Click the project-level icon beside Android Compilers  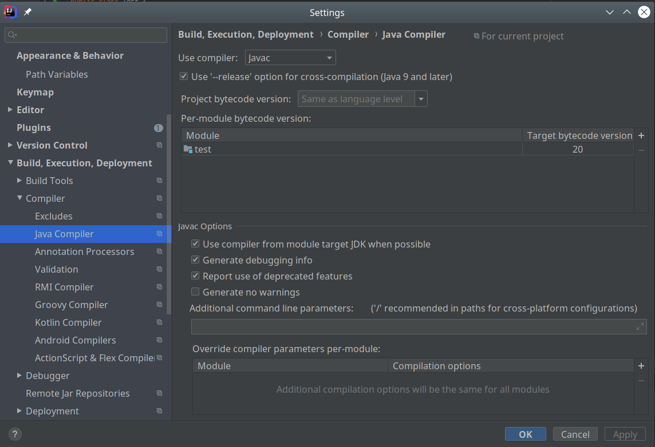click(x=159, y=340)
